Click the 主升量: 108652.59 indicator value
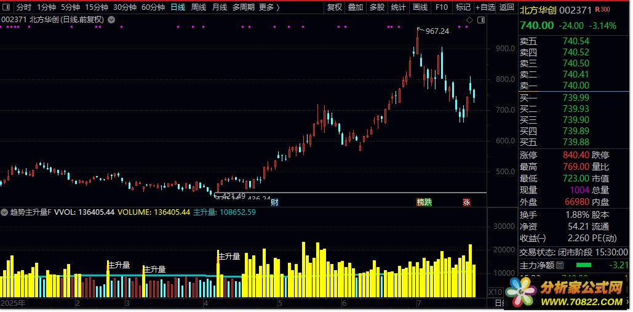Screen dimensions: 633x312 pyautogui.click(x=225, y=212)
